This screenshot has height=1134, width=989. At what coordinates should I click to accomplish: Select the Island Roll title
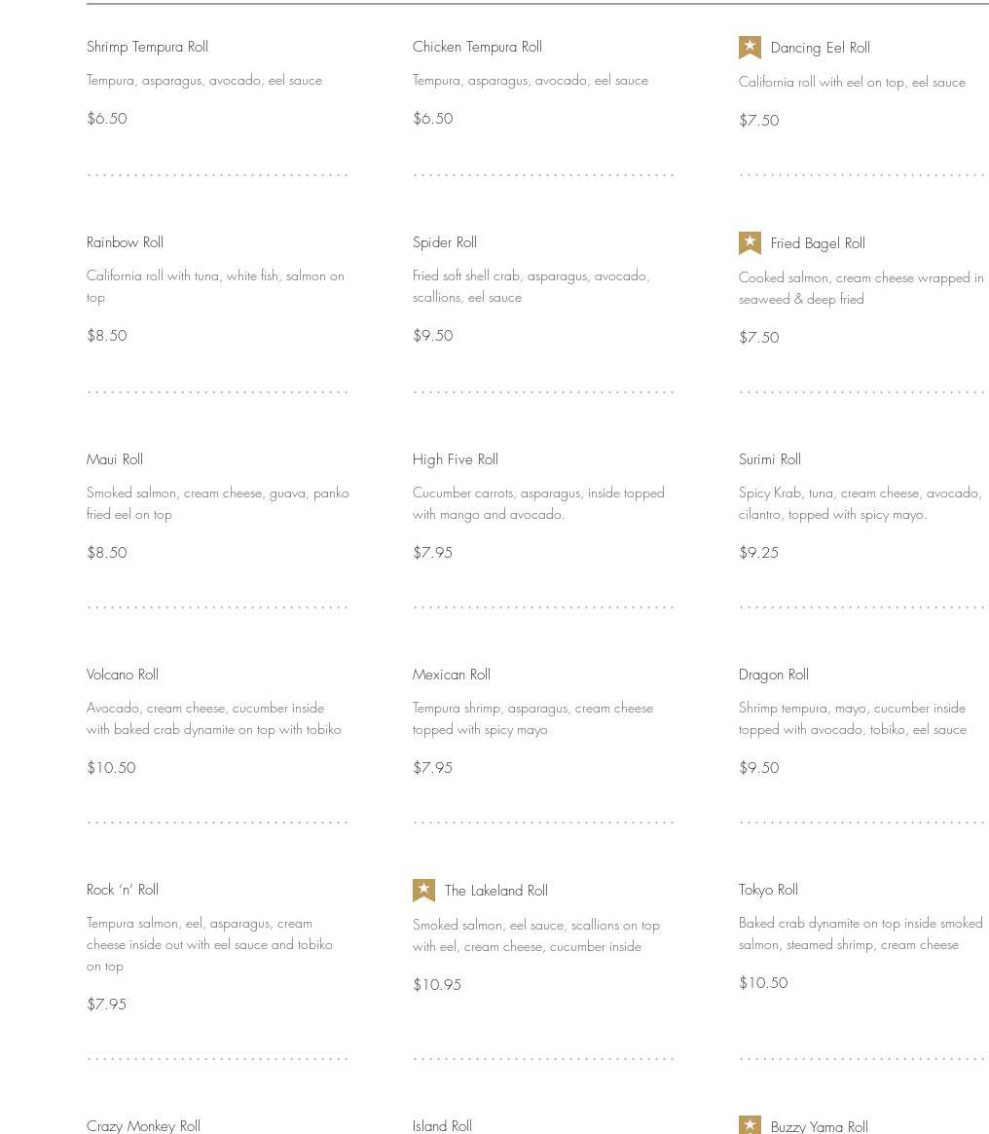[442, 1125]
